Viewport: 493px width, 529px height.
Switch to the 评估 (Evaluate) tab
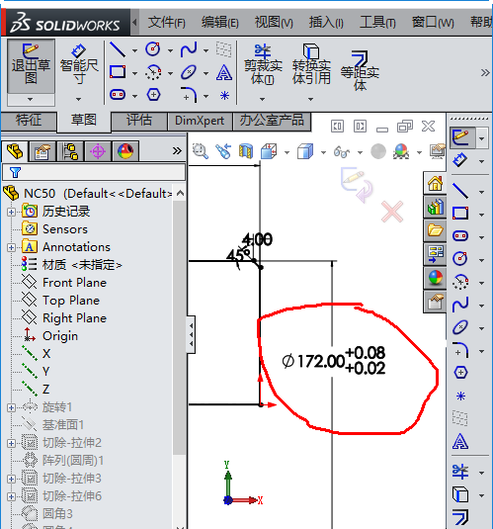(x=139, y=121)
